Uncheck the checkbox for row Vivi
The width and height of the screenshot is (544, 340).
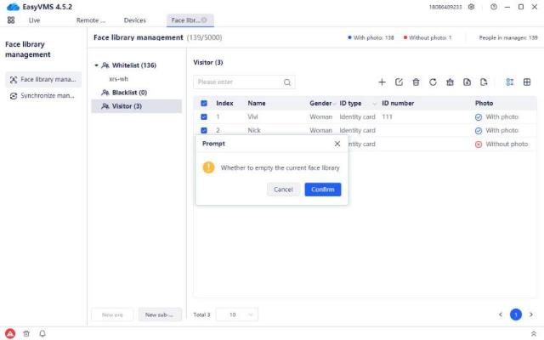click(204, 116)
